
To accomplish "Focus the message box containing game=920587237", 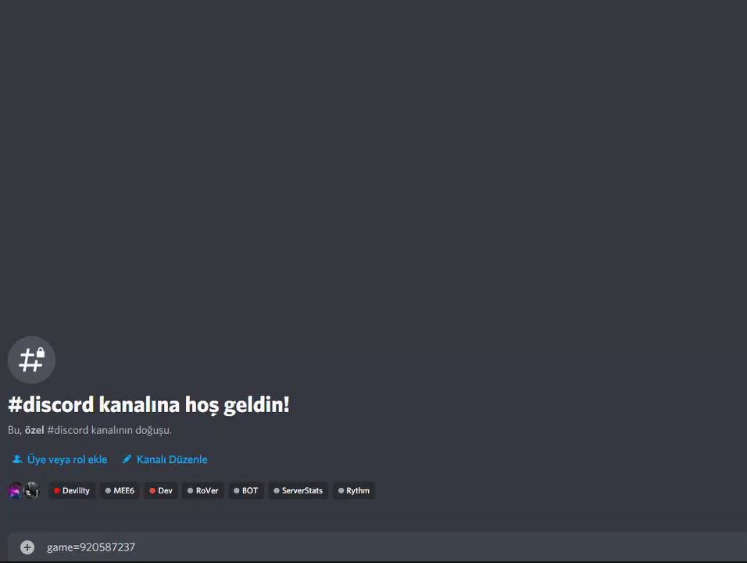I will (x=377, y=547).
